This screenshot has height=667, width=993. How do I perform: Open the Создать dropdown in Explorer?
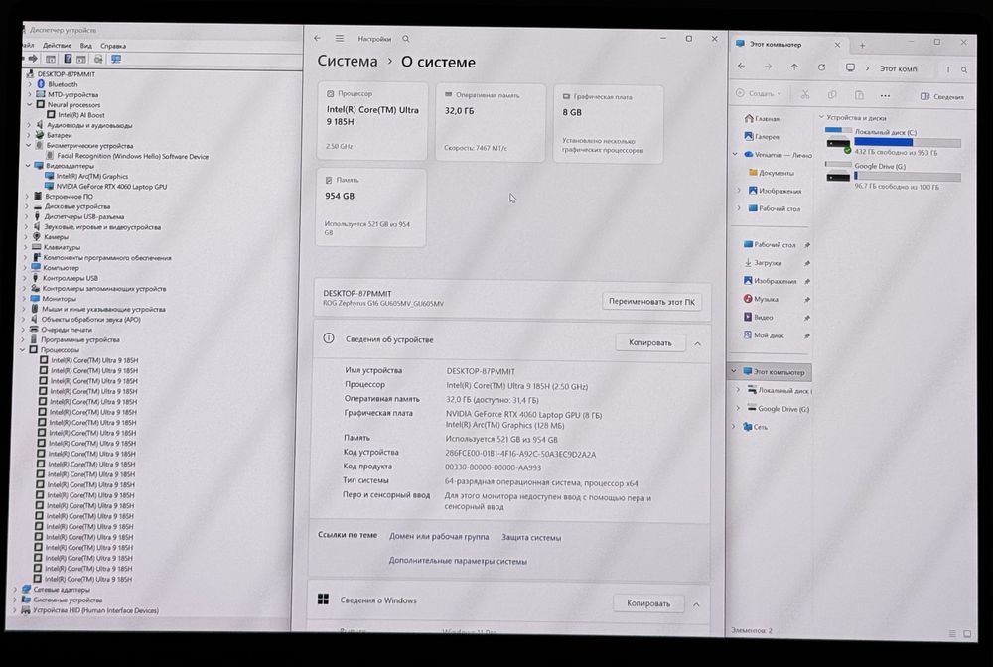tap(759, 93)
